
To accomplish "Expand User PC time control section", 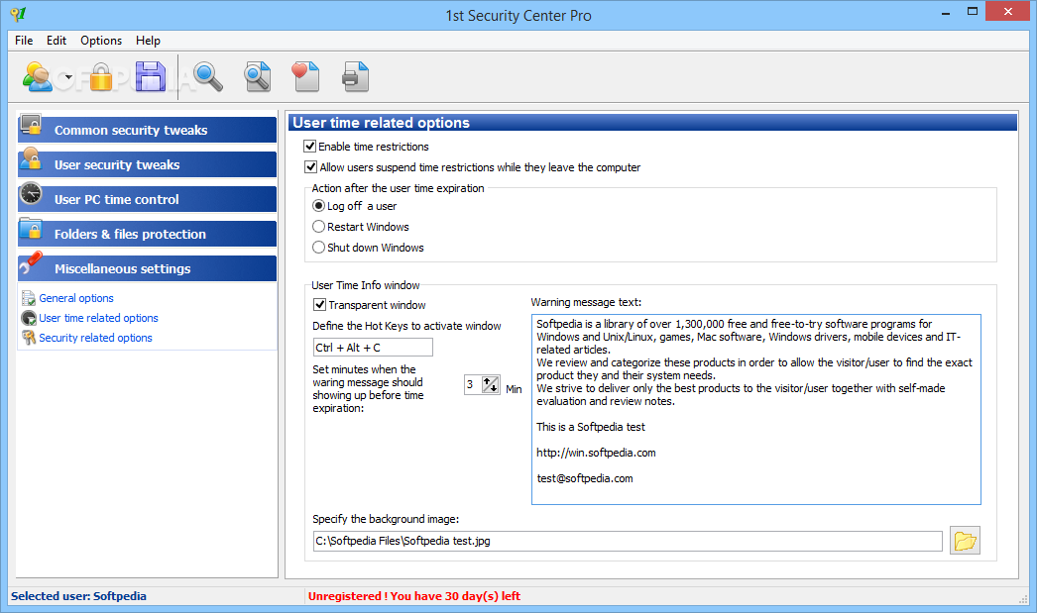I will click(147, 199).
